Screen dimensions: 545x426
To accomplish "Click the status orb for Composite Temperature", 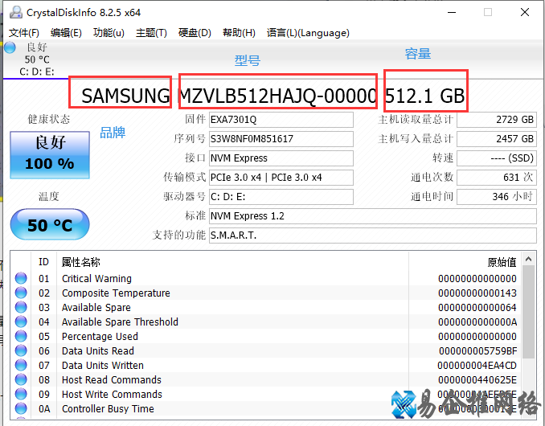I will click(x=21, y=293).
